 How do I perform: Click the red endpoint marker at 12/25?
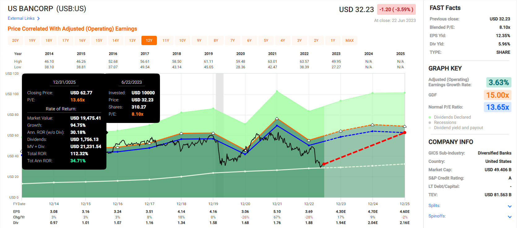[405, 133]
